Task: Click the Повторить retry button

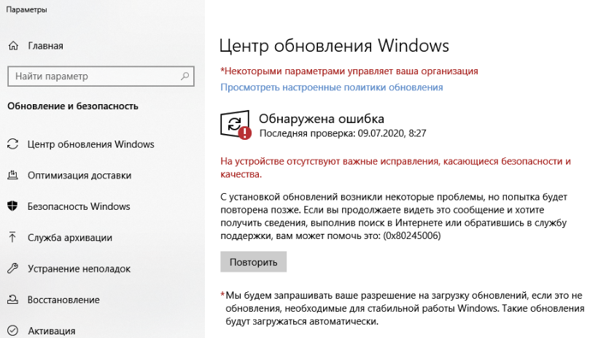Action: (253, 262)
